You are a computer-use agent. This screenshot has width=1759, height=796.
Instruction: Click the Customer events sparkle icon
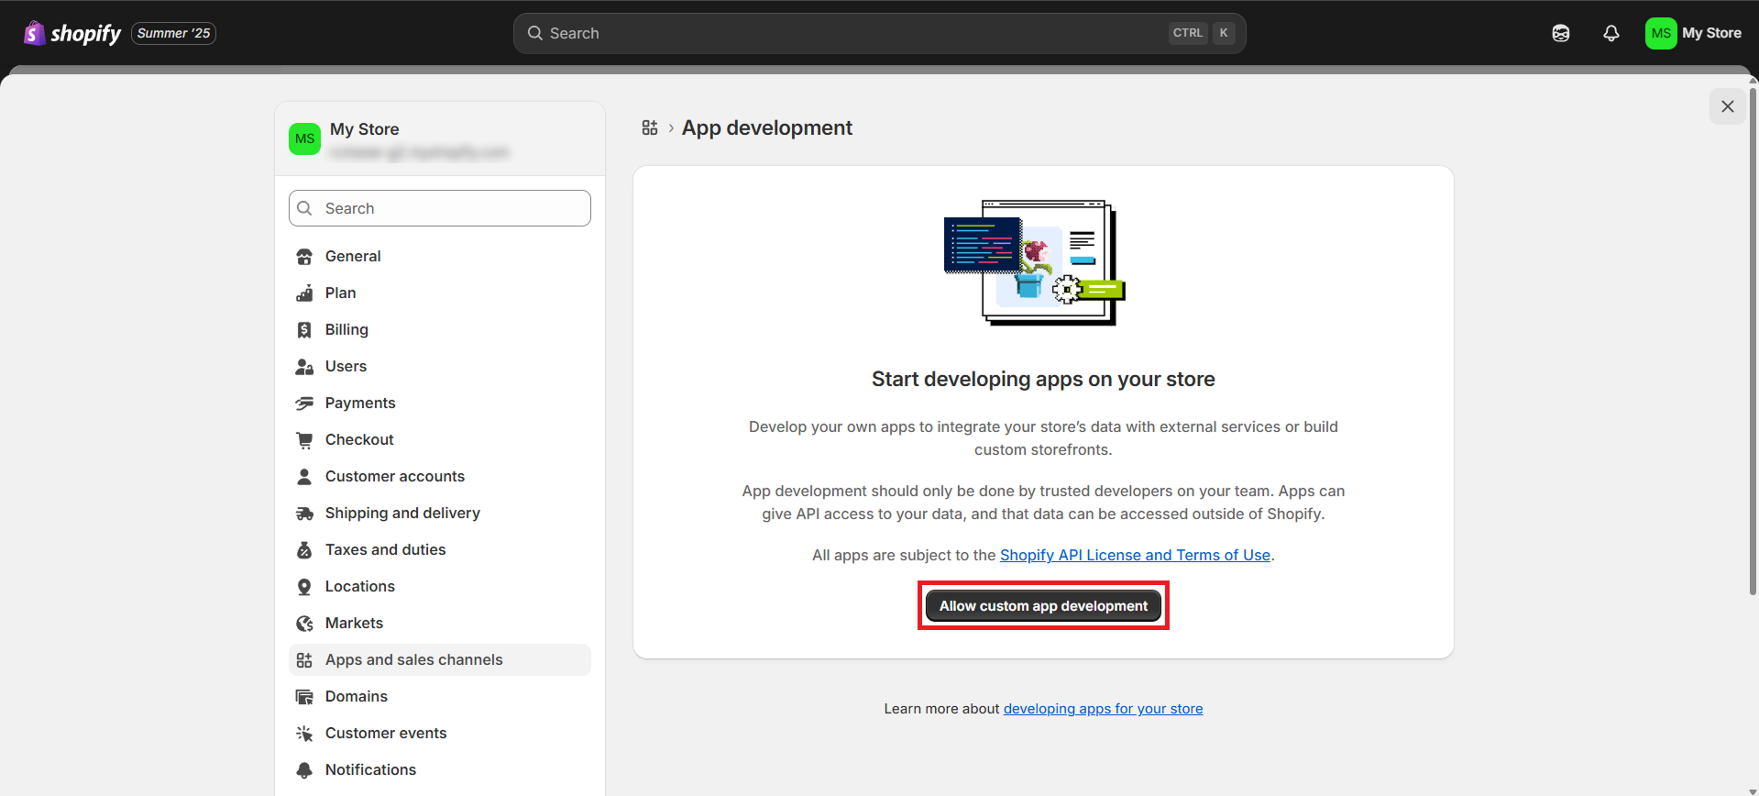point(304,734)
